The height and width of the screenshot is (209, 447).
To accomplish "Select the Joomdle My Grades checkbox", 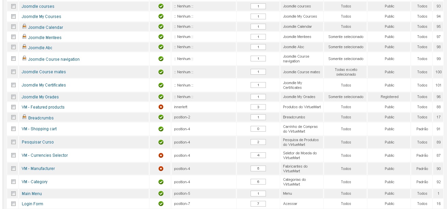I will pos(14,97).
